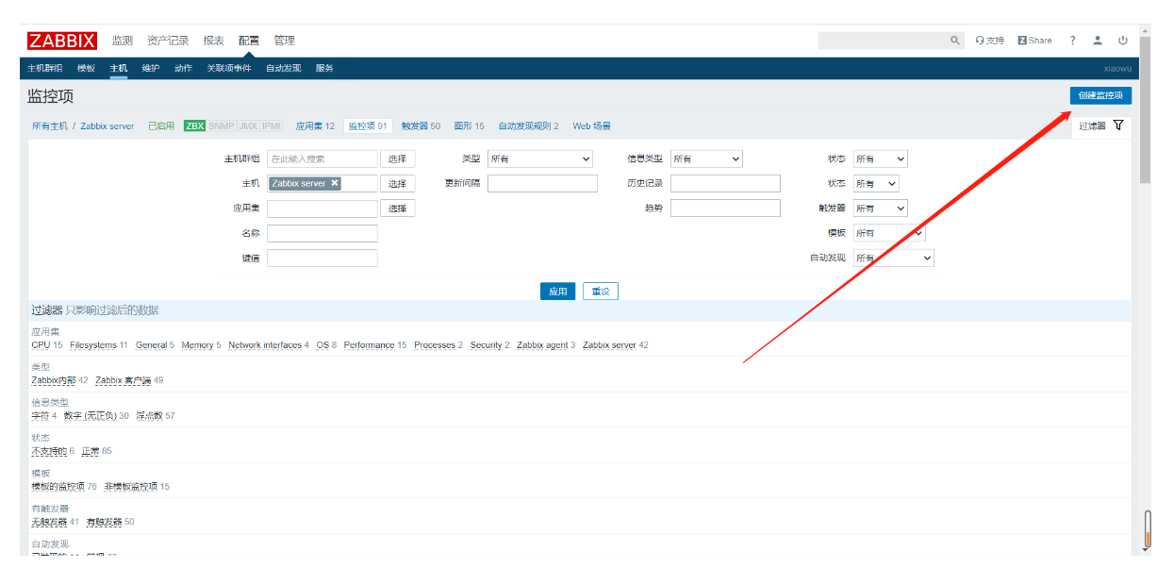This screenshot has height=568, width=1157.
Task: Open the 所有主机 breadcrumb link
Action: tap(50, 125)
